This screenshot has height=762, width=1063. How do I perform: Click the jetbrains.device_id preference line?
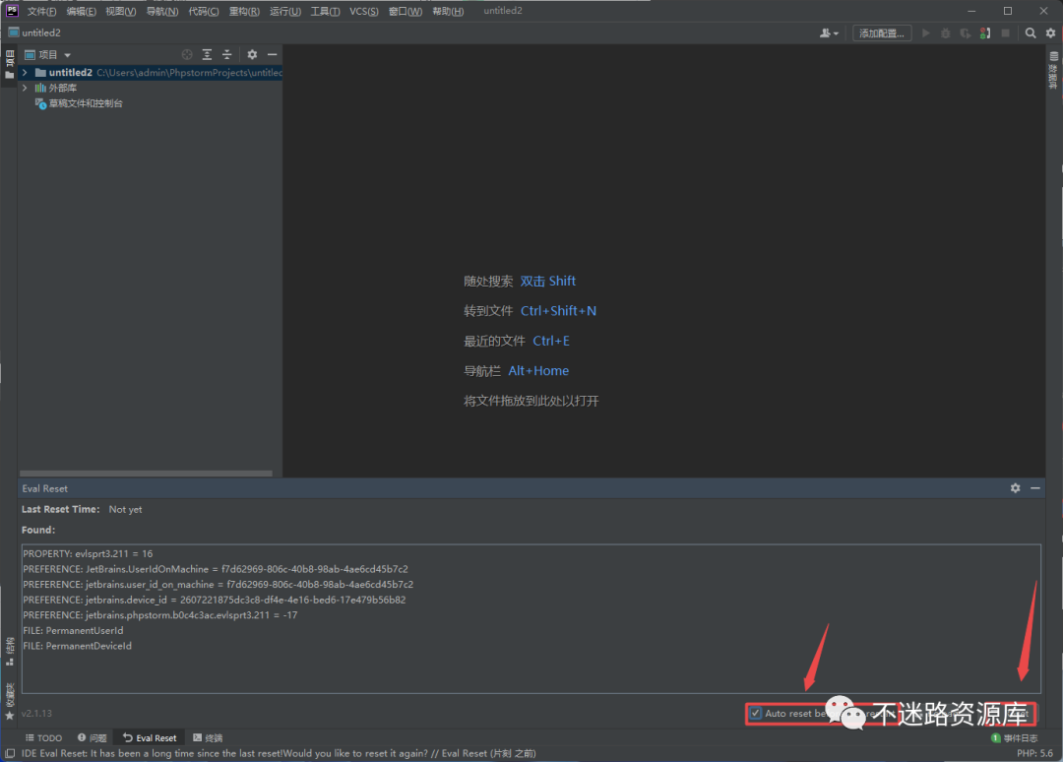215,600
